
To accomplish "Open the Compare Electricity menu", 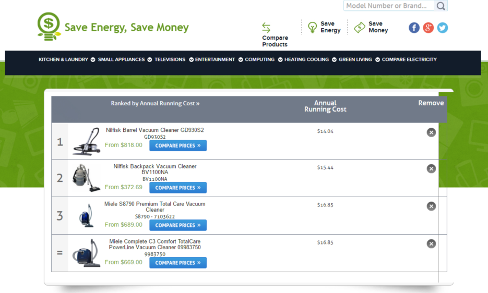I will point(409,59).
